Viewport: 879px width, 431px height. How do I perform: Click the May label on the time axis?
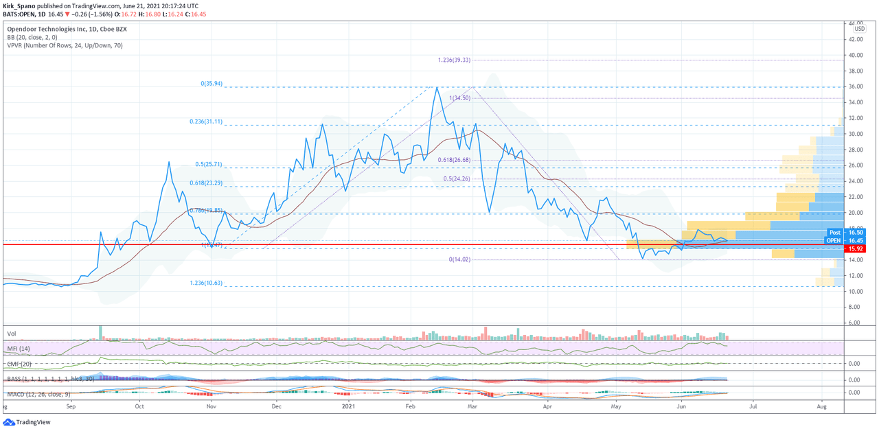(617, 407)
